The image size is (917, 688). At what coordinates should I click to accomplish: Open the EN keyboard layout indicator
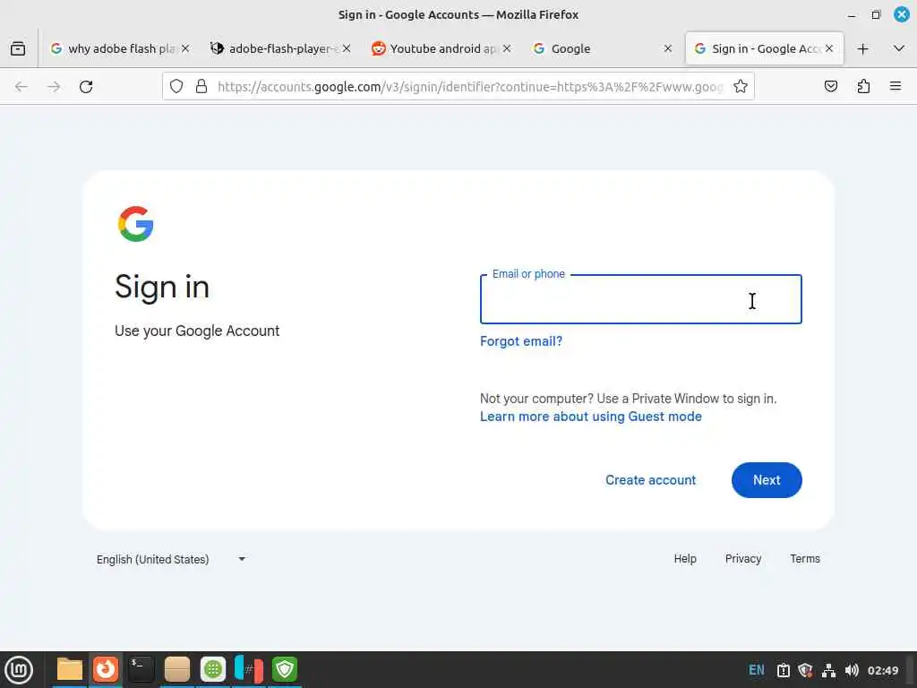coord(756,670)
